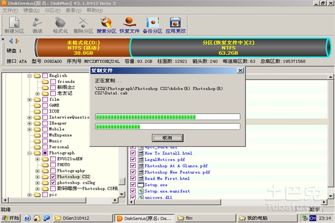Expand the Mobile folder node
This screenshot has height=223, width=335.
point(30,129)
